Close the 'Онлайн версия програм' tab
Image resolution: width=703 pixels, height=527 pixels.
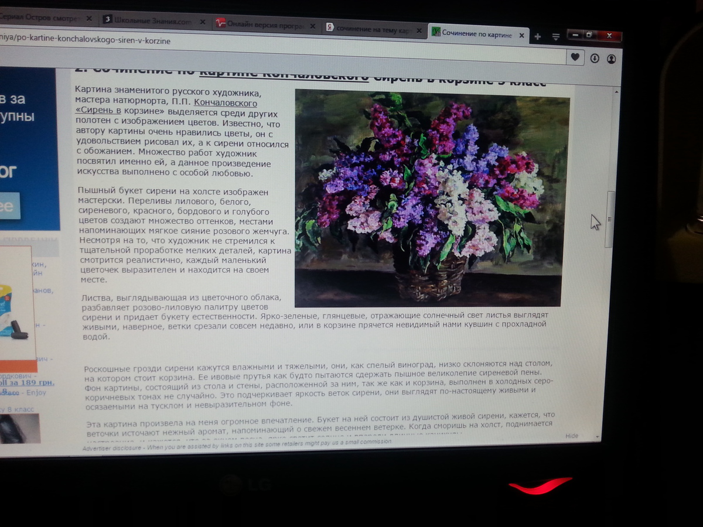312,26
